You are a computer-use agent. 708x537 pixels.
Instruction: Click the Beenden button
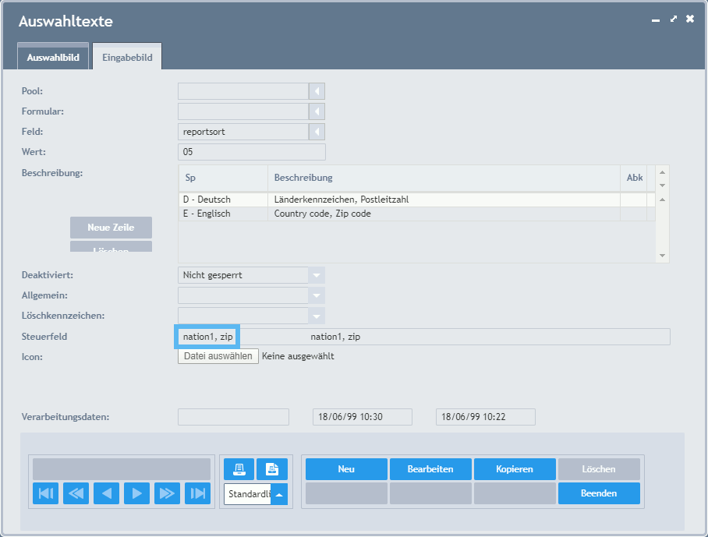(x=599, y=493)
